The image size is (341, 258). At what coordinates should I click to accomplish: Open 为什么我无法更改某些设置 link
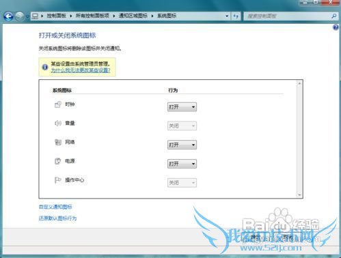(81, 70)
